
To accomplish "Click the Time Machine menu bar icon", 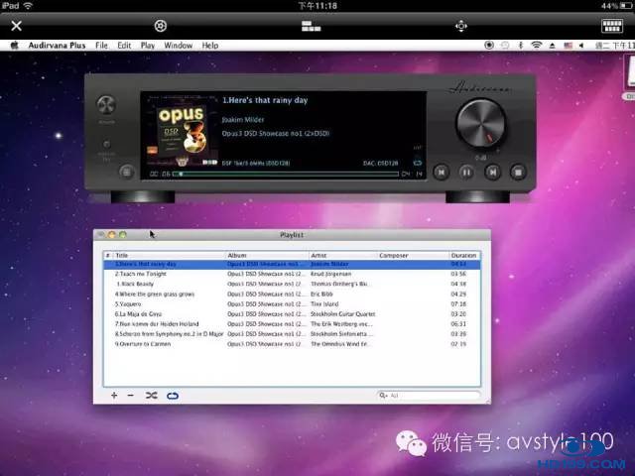I will [x=505, y=46].
